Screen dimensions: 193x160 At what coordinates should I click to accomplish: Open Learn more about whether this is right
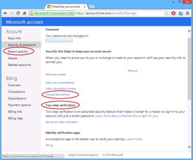point(127,116)
